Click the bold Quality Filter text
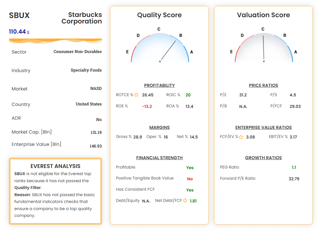Image resolution: width=322 pixels, height=230 pixels. (x=27, y=188)
